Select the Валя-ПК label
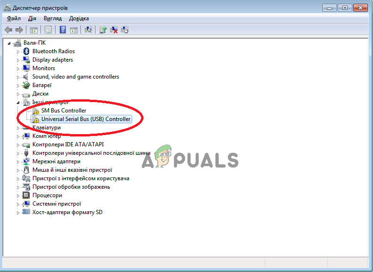Screen dimensions: 373x272 click(34, 43)
